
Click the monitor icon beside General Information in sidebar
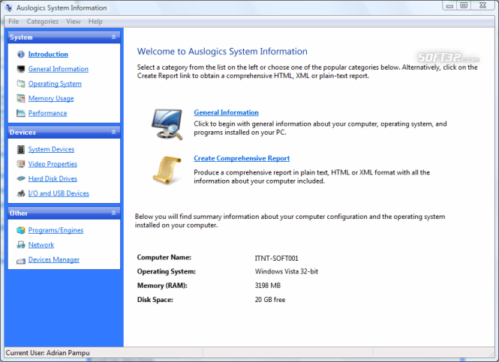point(21,69)
